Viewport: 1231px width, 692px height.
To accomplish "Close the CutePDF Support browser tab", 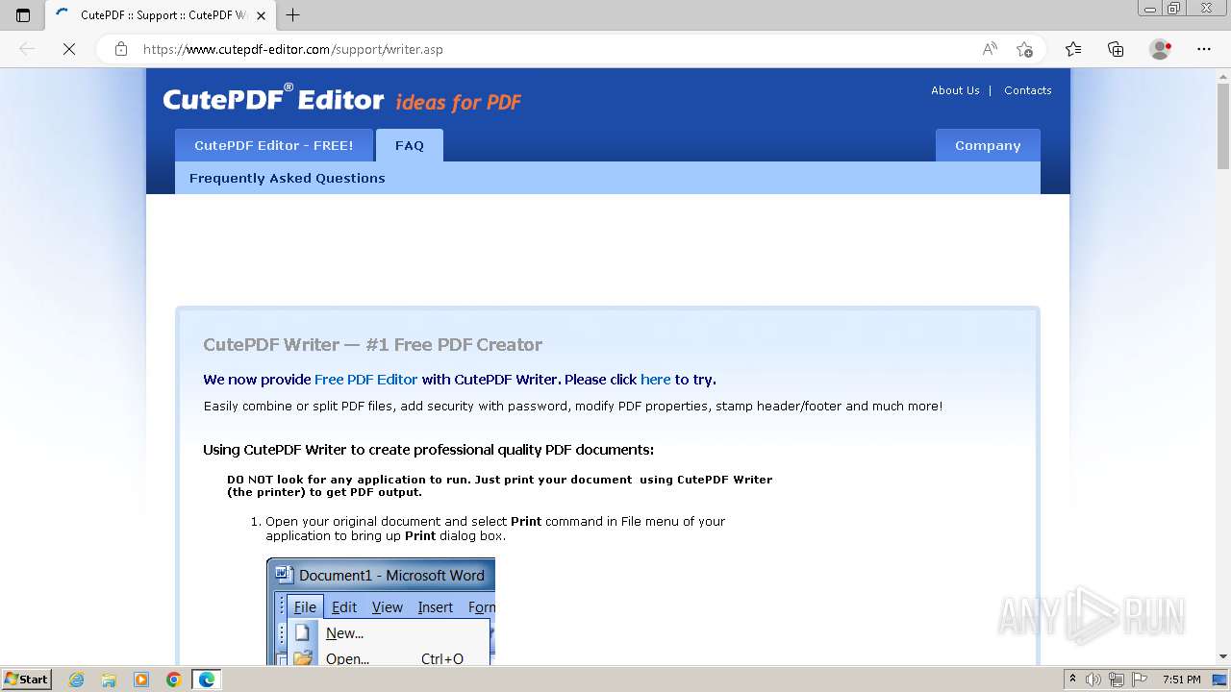I will click(x=261, y=15).
